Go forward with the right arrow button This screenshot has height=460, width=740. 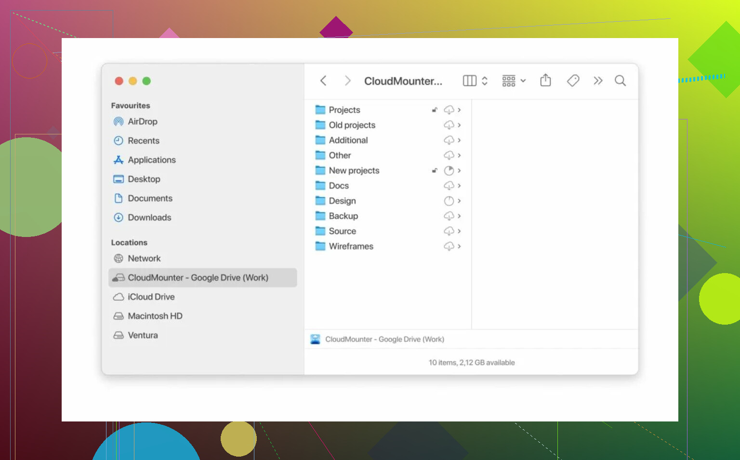tap(347, 81)
